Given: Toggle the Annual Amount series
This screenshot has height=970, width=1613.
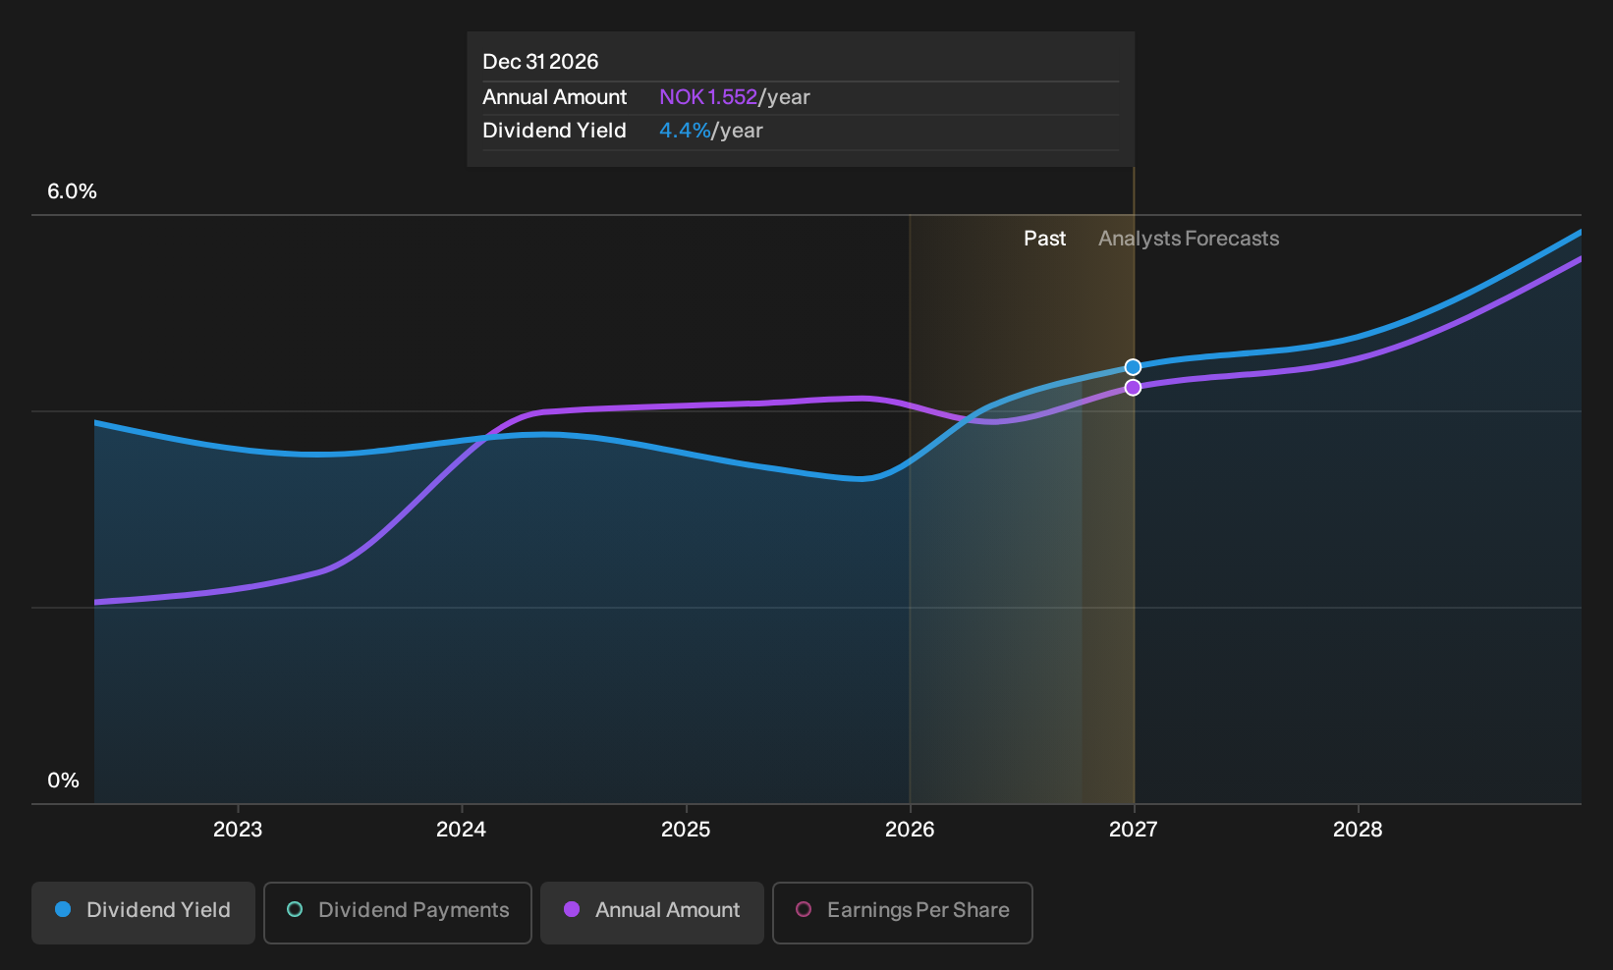Looking at the screenshot, I should (652, 913).
